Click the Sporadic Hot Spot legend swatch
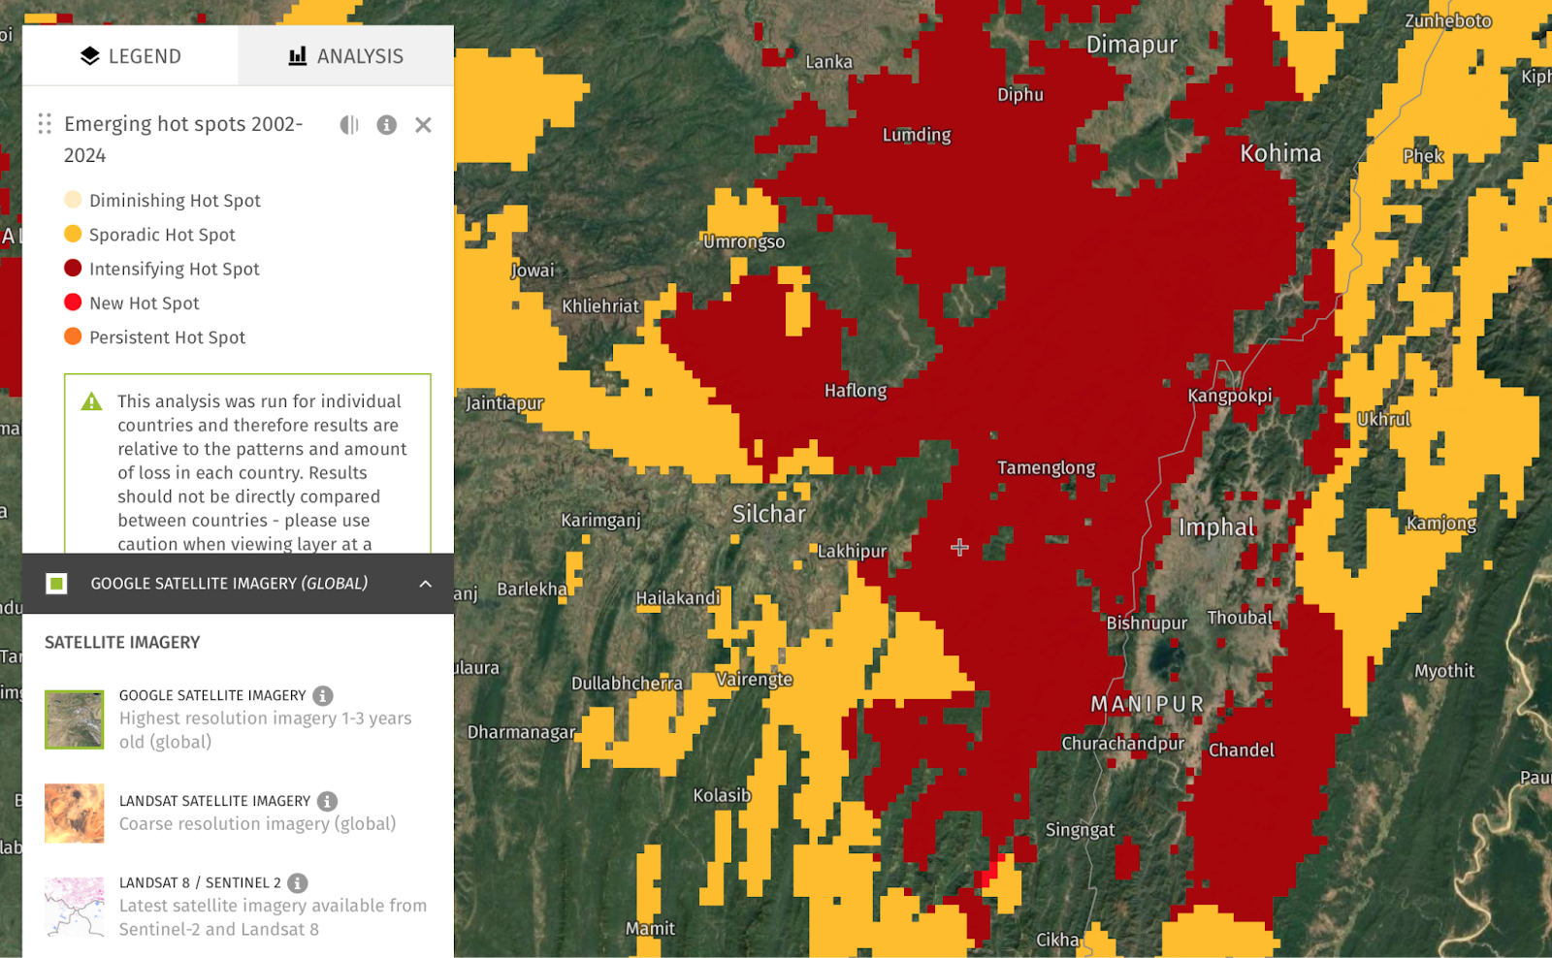1552x958 pixels. tap(73, 234)
